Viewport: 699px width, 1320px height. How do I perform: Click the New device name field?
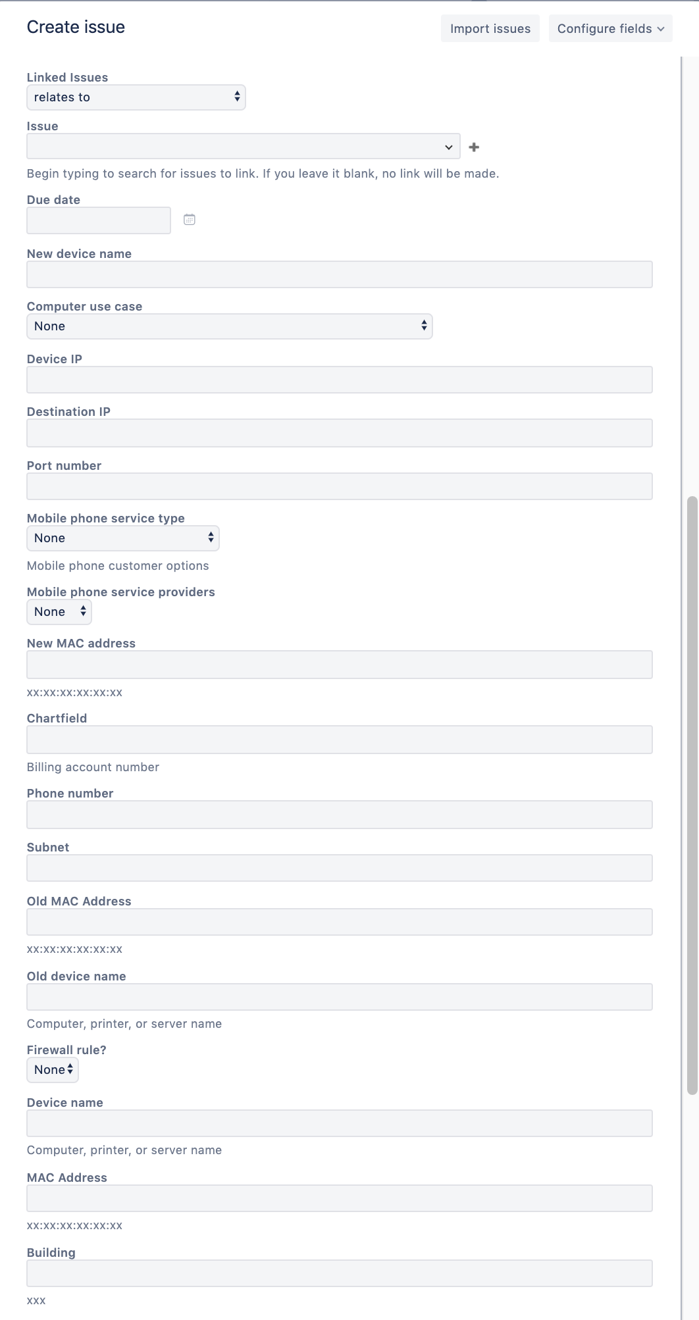(x=340, y=274)
